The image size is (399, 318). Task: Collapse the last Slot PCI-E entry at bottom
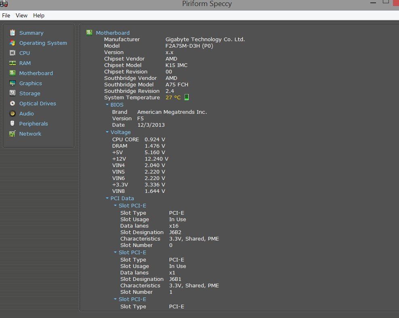[x=115, y=299]
